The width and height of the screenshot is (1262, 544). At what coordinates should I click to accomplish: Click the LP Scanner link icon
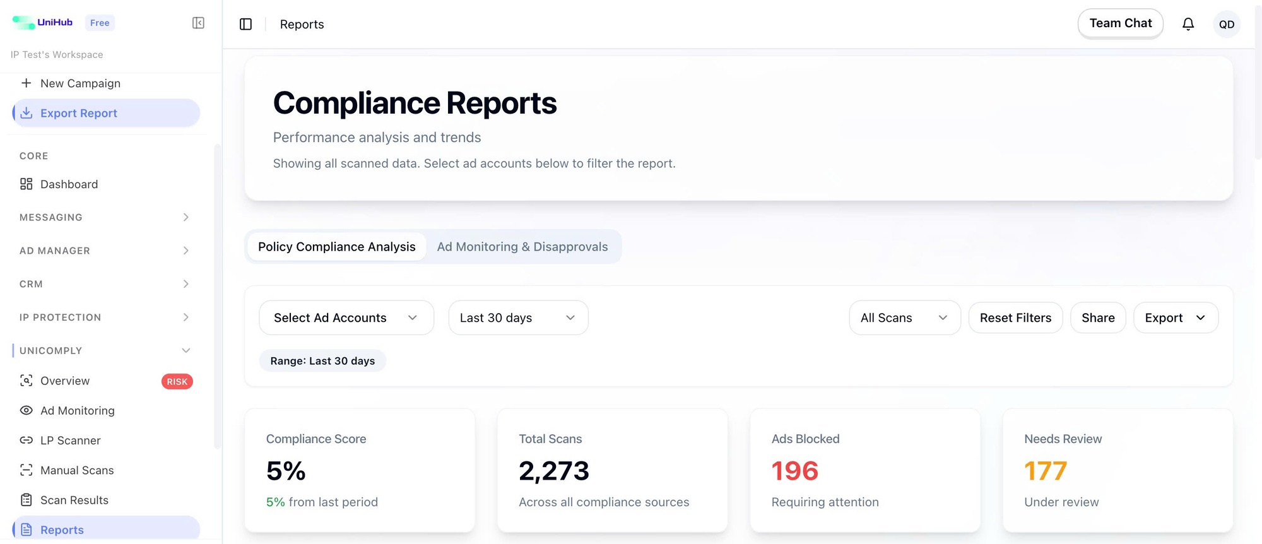(26, 441)
